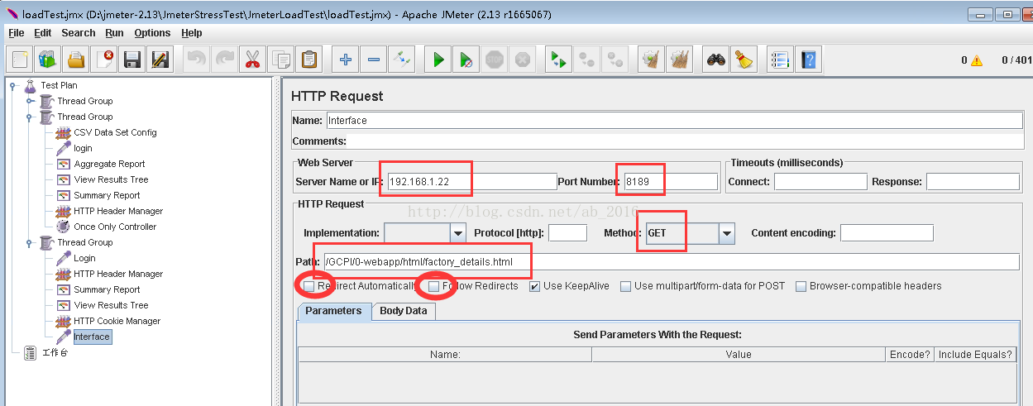This screenshot has width=1033, height=406.
Task: Uncheck the Use KeepAlive checkbox
Action: [x=535, y=286]
